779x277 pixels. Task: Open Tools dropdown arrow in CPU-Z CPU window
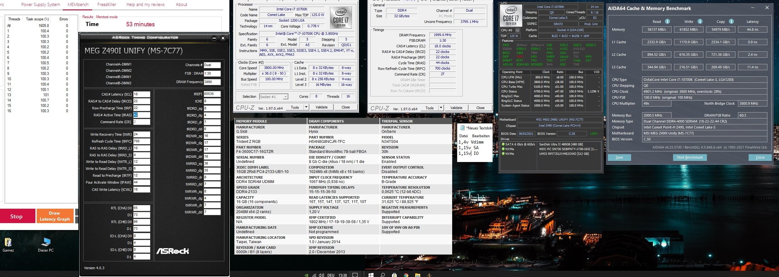(306, 107)
